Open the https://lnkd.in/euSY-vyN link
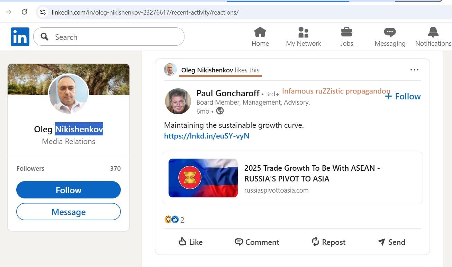This screenshot has height=267, width=452. pos(207,136)
